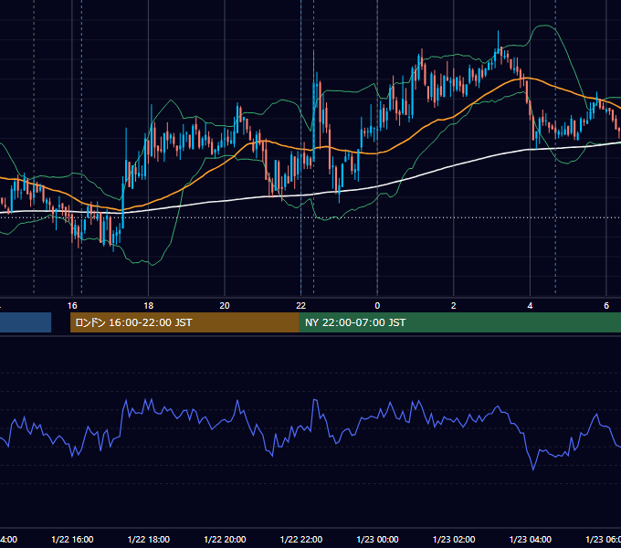Click the hour label 0 on the upper axis
Screen dimensions: 621x548
(x=377, y=306)
